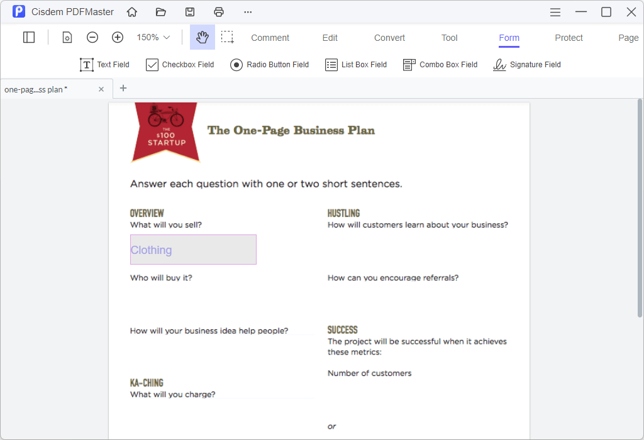The image size is (644, 440).
Task: Open a new tab with plus button
Action: tap(123, 88)
